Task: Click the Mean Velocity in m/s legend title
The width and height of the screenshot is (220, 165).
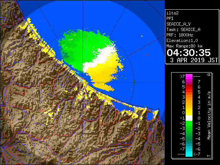Action: [209, 115]
